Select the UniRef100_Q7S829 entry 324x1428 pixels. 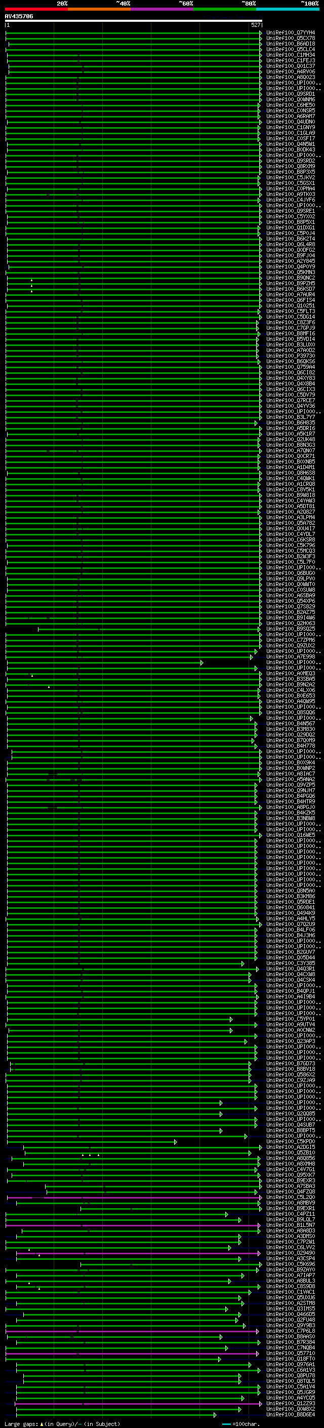[x=291, y=606]
